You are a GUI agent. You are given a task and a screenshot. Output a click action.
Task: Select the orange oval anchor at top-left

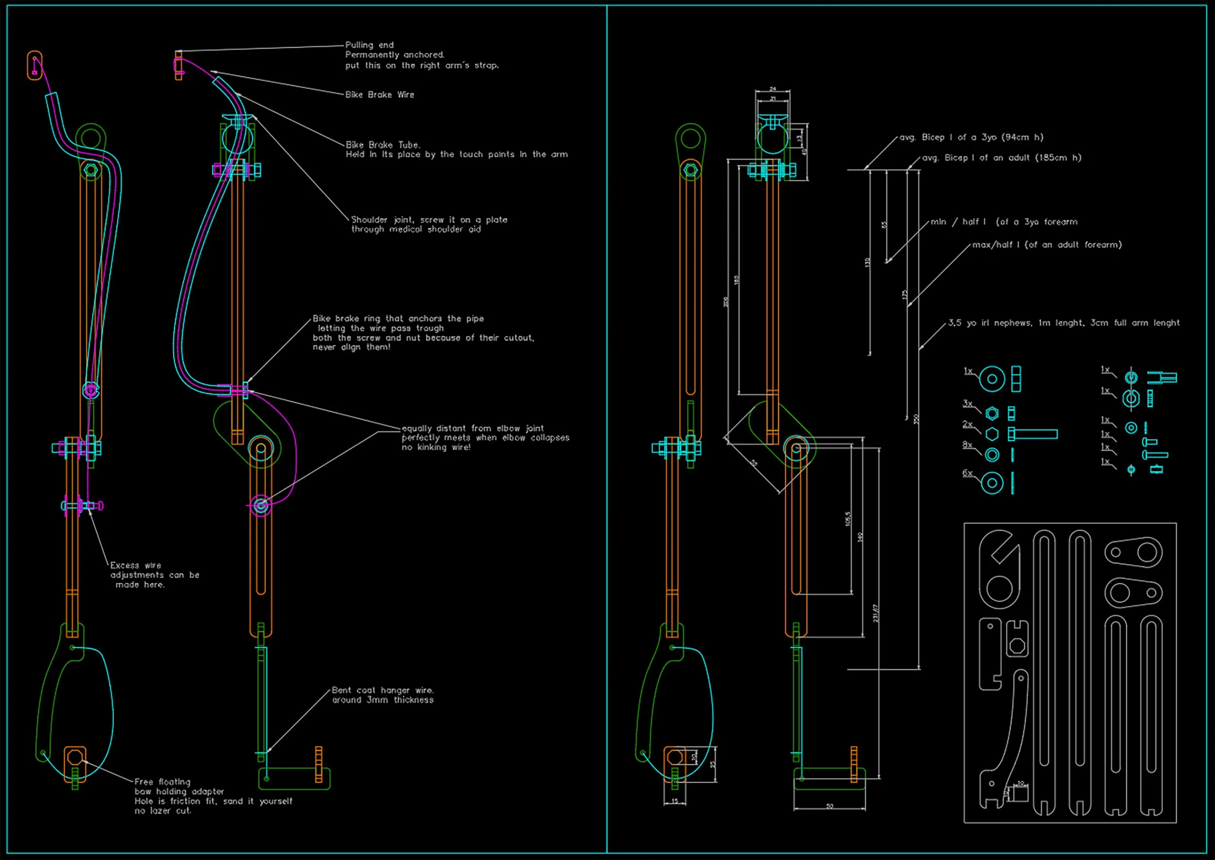point(35,66)
